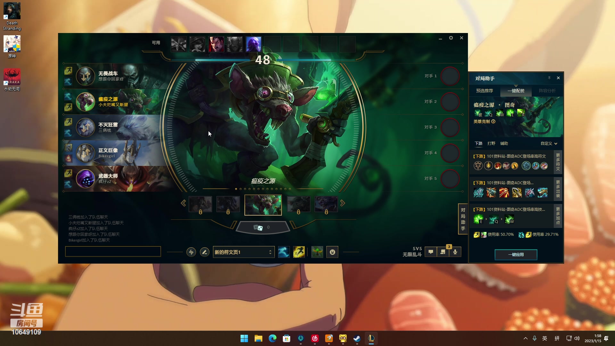Viewport: 615px width, 346px height.
Task: Show next skins with right arrow
Action: point(343,203)
